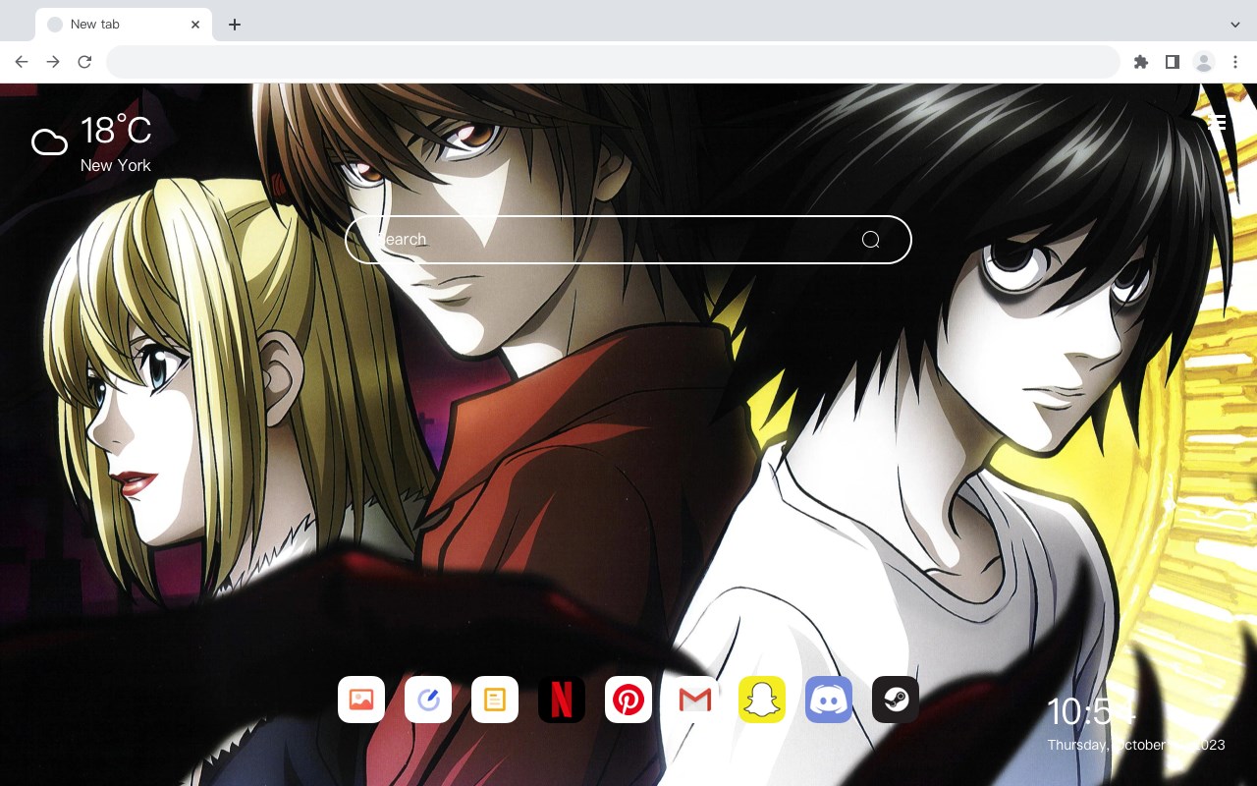1257x786 pixels.
Task: Click into the page Search box
Action: pos(628,240)
